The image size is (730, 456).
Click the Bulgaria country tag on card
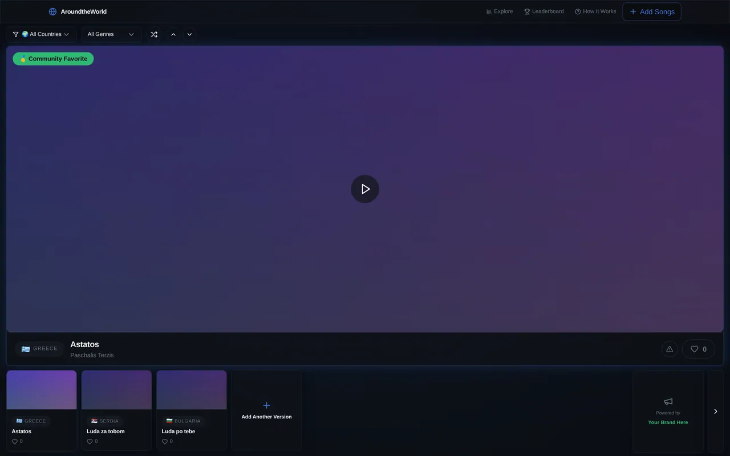(x=183, y=421)
